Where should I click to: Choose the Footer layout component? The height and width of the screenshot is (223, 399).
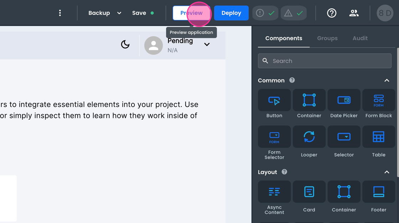378,197
